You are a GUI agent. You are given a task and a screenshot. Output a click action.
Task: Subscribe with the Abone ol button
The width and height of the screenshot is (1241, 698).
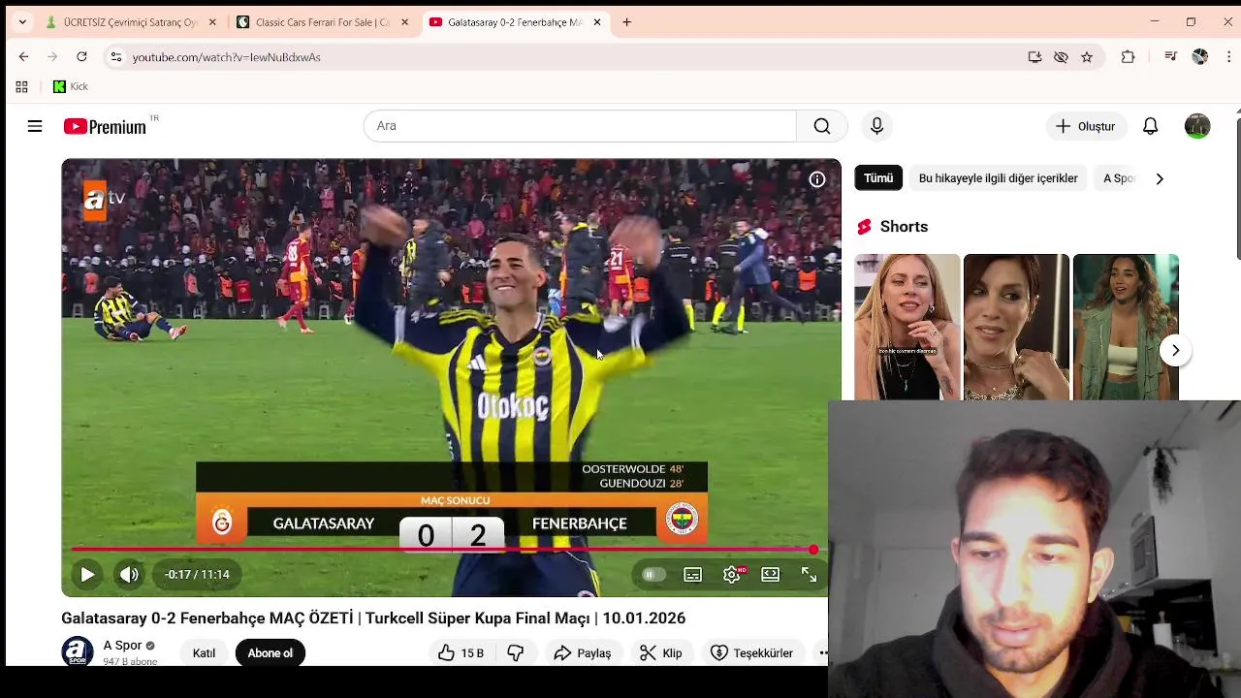coord(270,653)
